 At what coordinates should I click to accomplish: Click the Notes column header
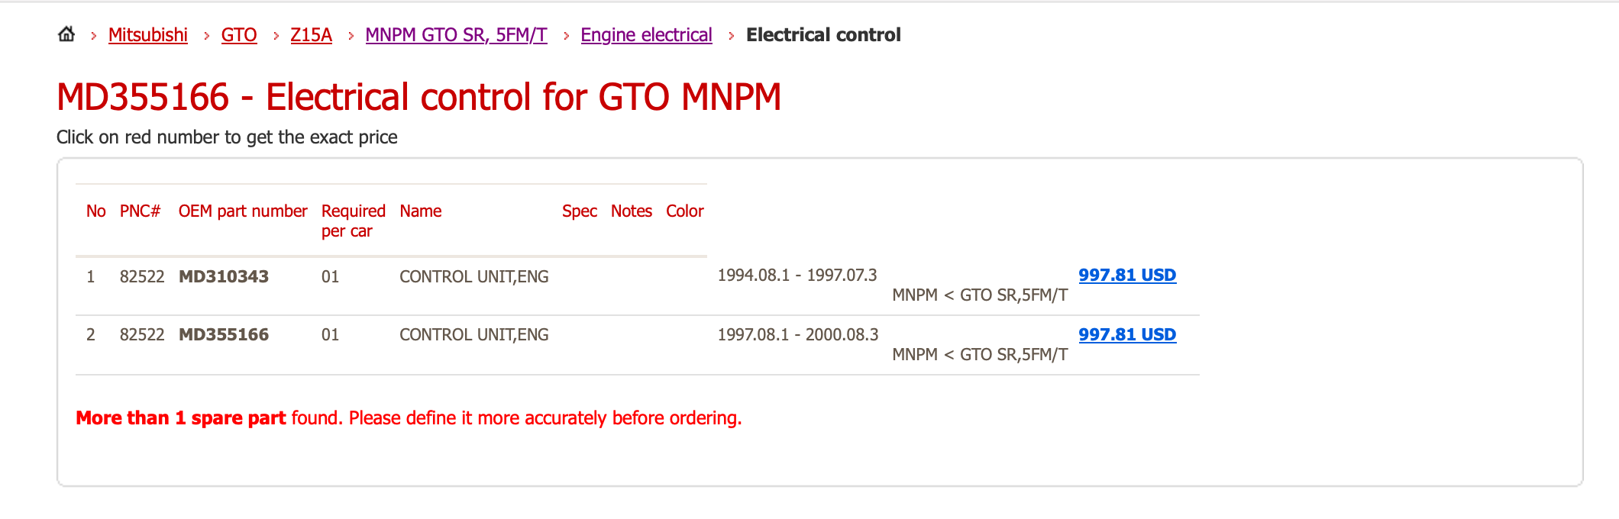(632, 211)
